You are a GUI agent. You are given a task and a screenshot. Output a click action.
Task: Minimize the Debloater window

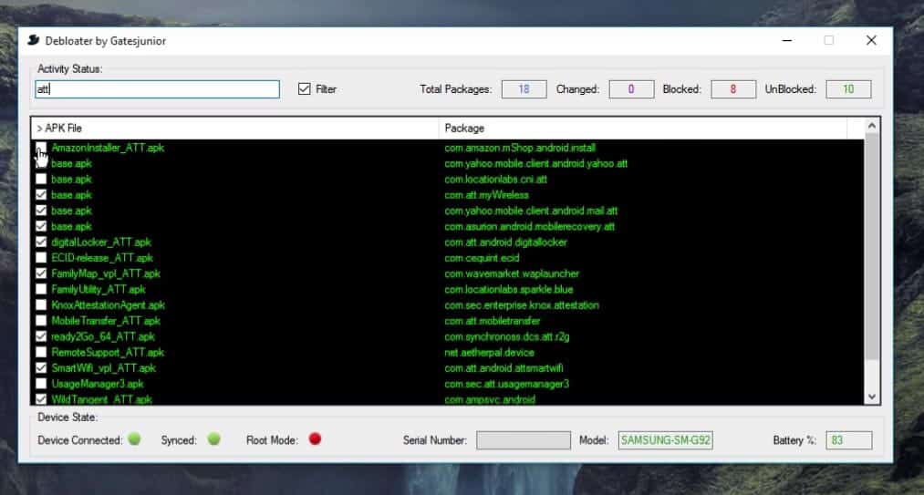pyautogui.click(x=786, y=41)
